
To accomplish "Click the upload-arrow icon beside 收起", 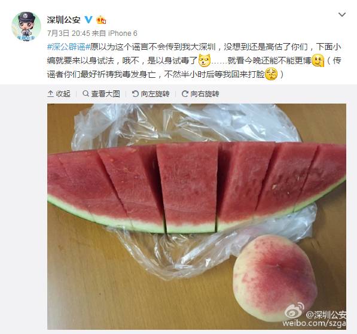I will pyautogui.click(x=50, y=93).
